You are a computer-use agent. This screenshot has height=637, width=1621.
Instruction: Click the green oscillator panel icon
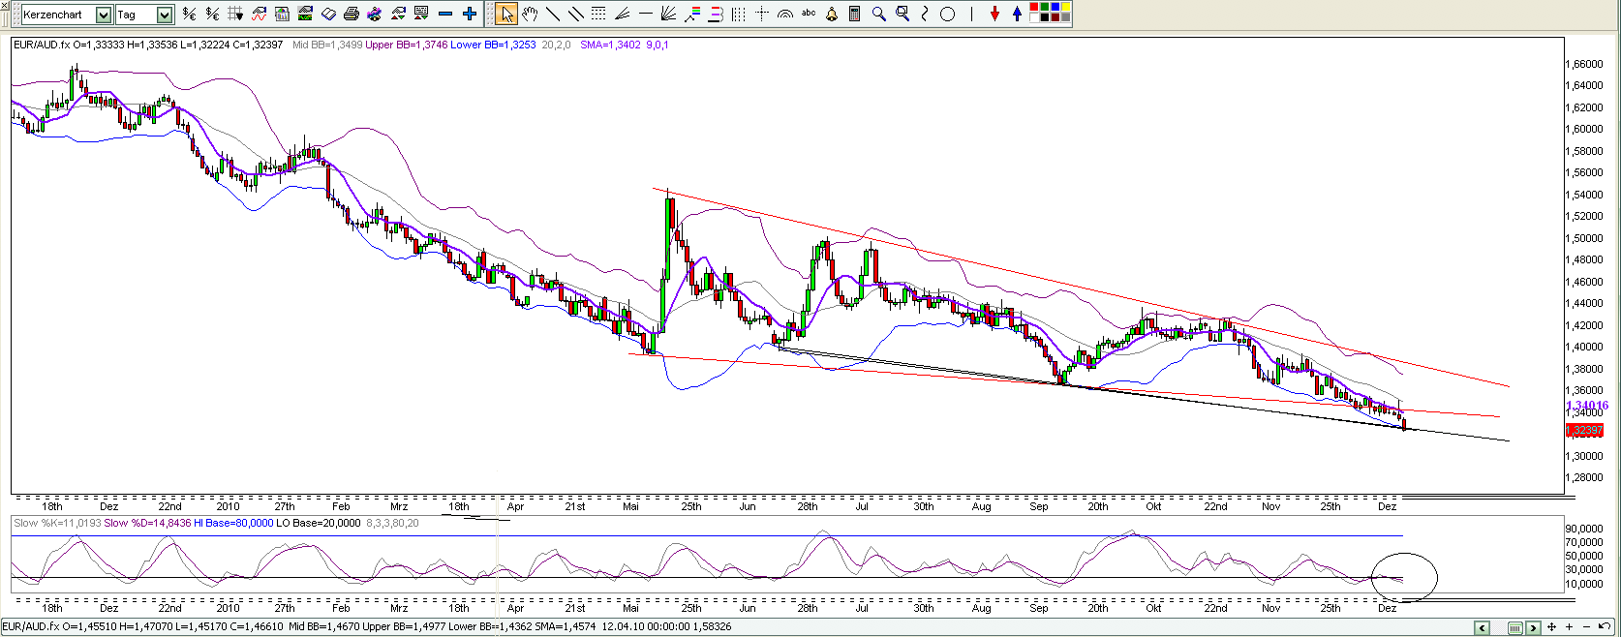click(x=305, y=14)
